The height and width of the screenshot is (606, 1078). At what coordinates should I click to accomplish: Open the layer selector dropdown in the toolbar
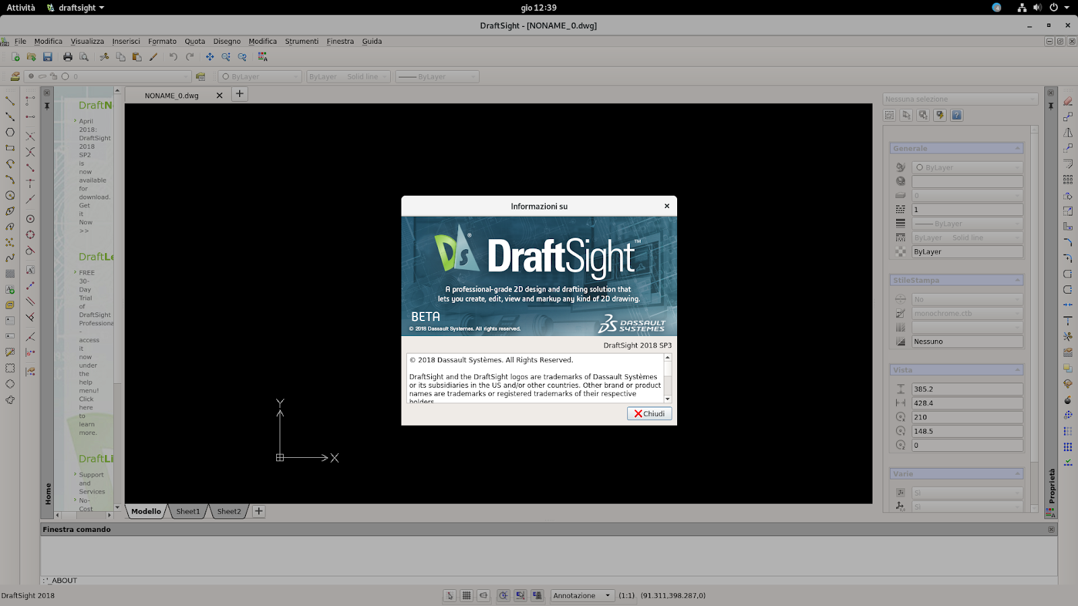click(x=108, y=77)
